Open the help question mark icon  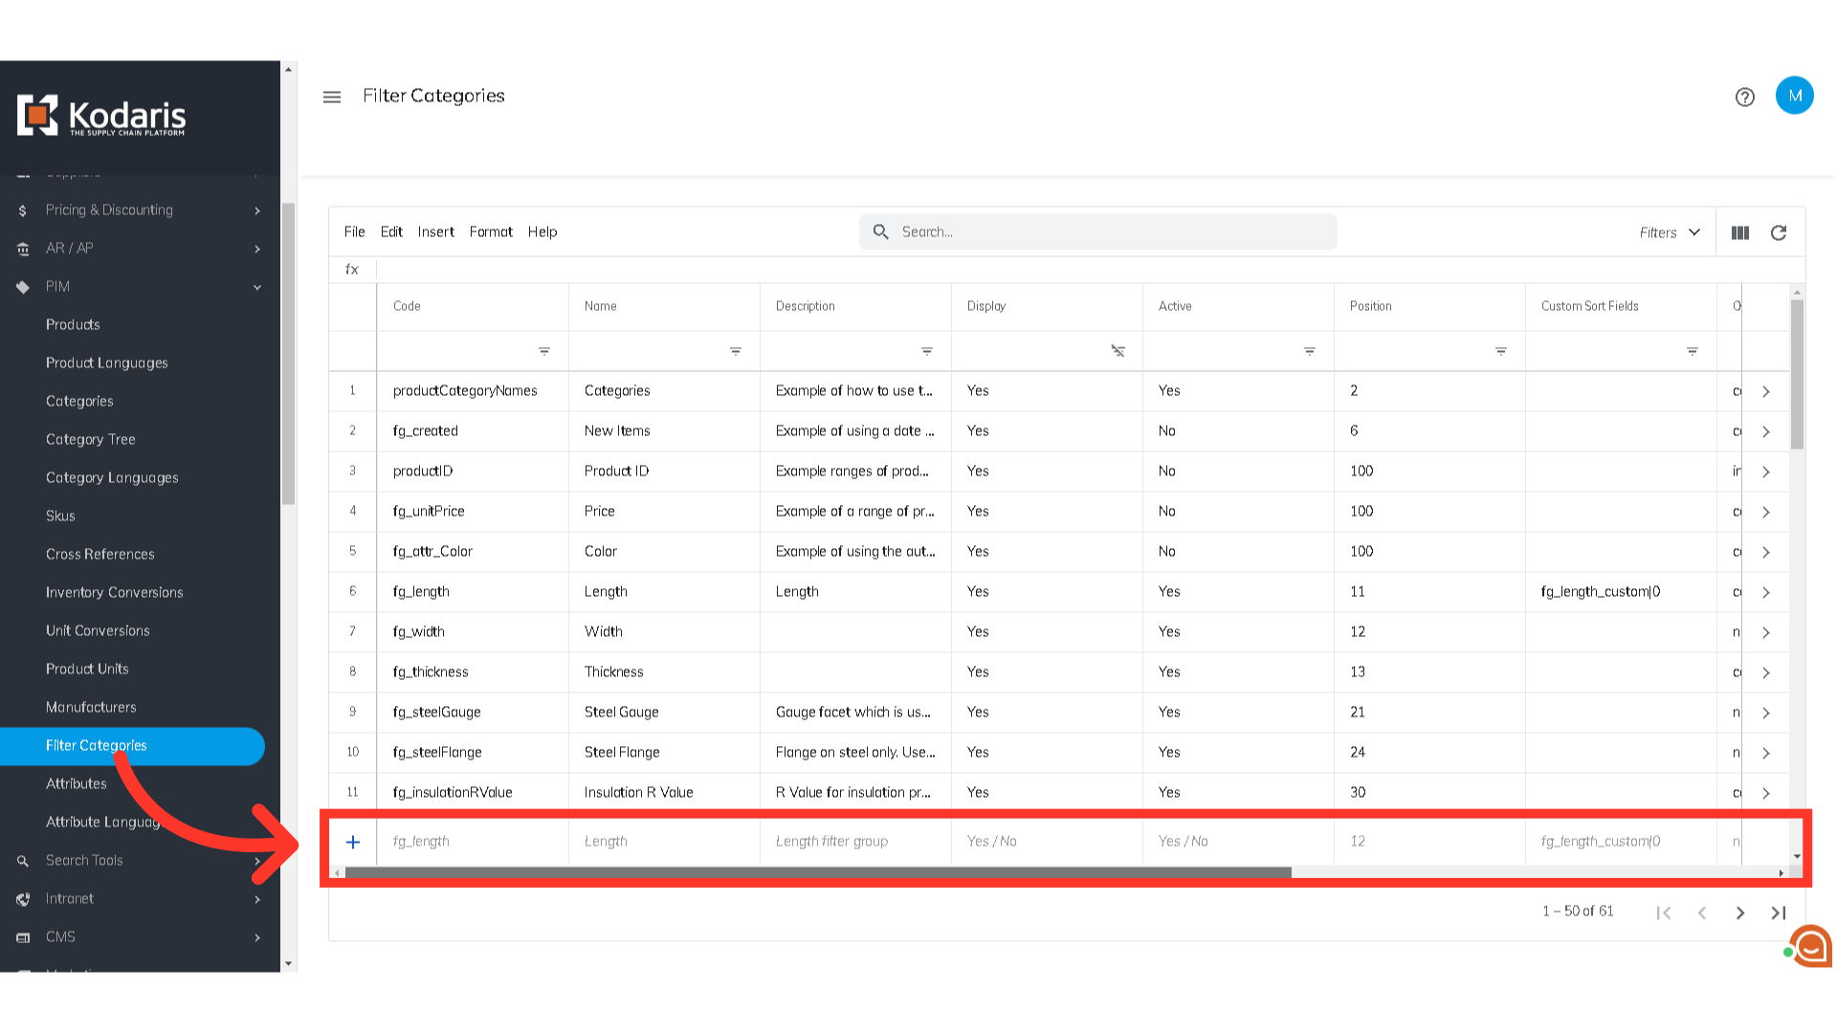pos(1744,97)
